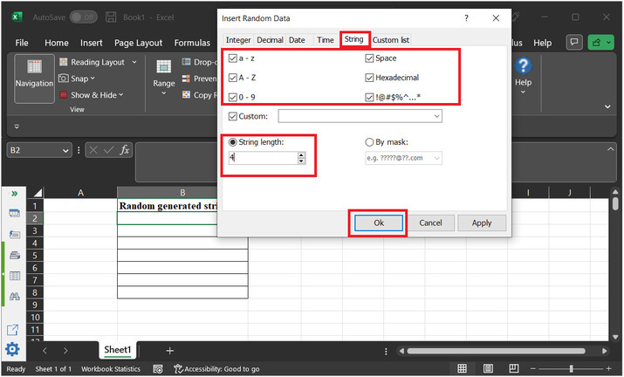Switch to the Decimal tab
This screenshot has height=377, width=624.
(270, 40)
